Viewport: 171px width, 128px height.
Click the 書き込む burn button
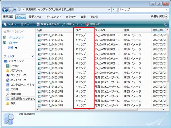(93, 24)
